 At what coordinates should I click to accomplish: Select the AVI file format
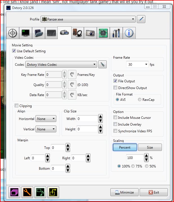pyautogui.click(x=117, y=99)
